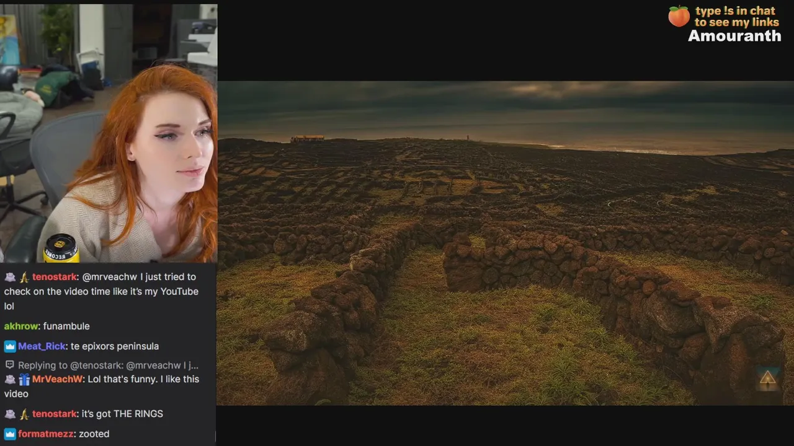The image size is (794, 446).
Task: Open tenostark's profile from the YouTube message
Action: click(x=55, y=277)
